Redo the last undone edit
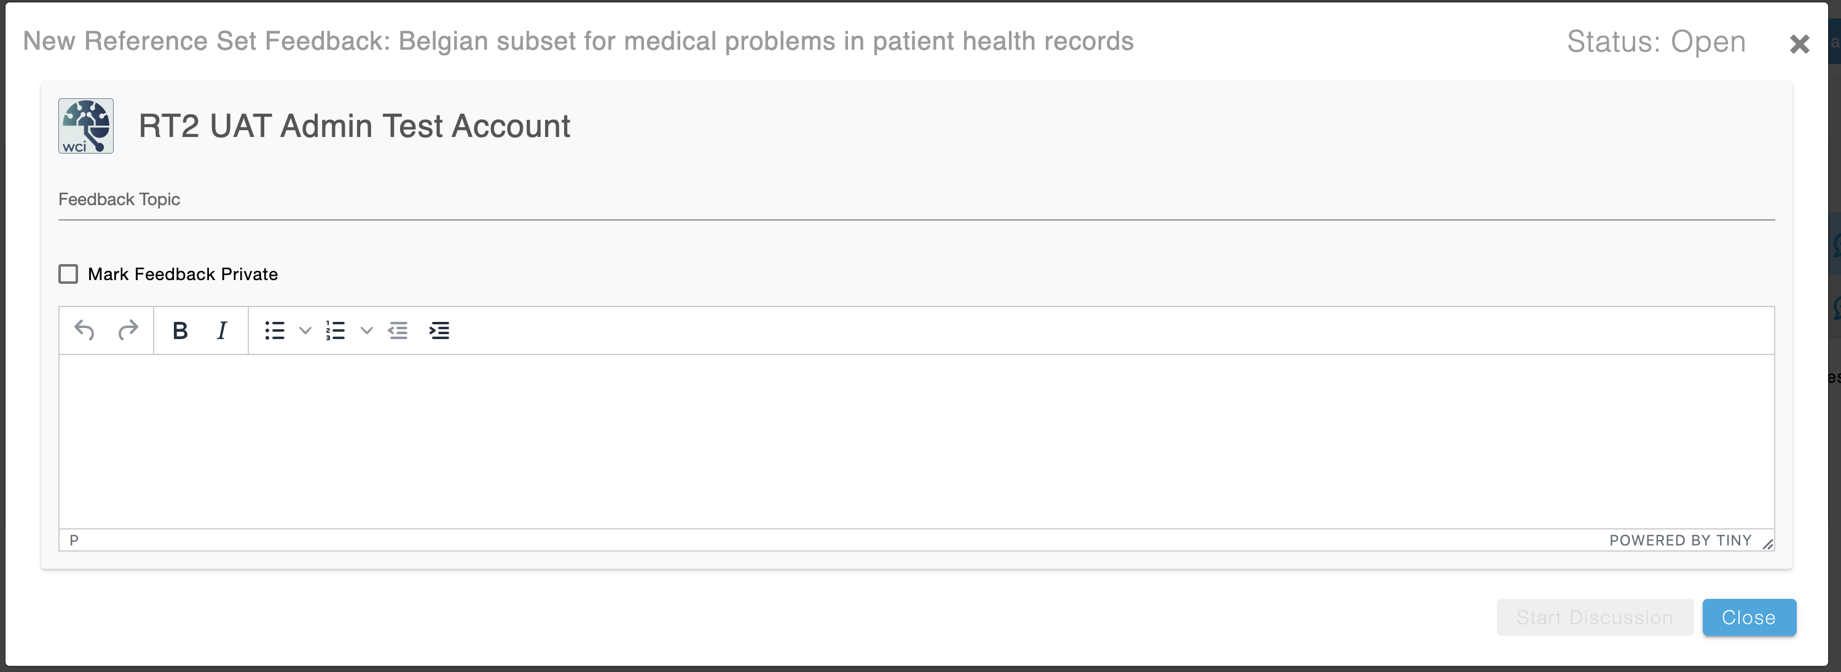The width and height of the screenshot is (1841, 672). point(128,330)
